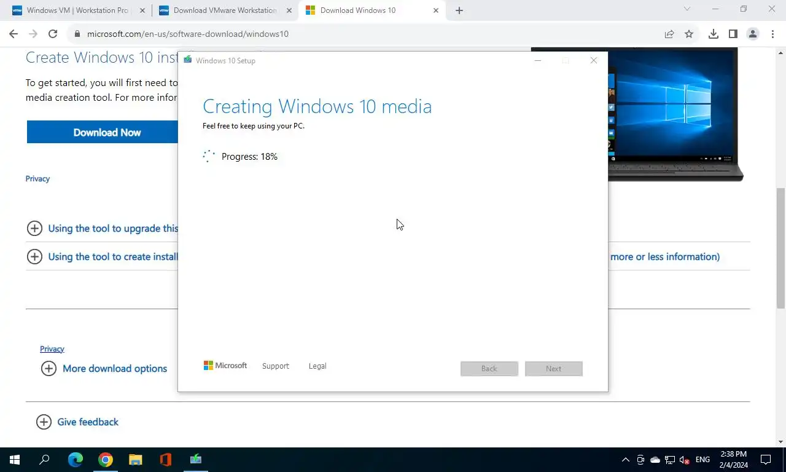Click the browser forward arrow

click(33, 34)
